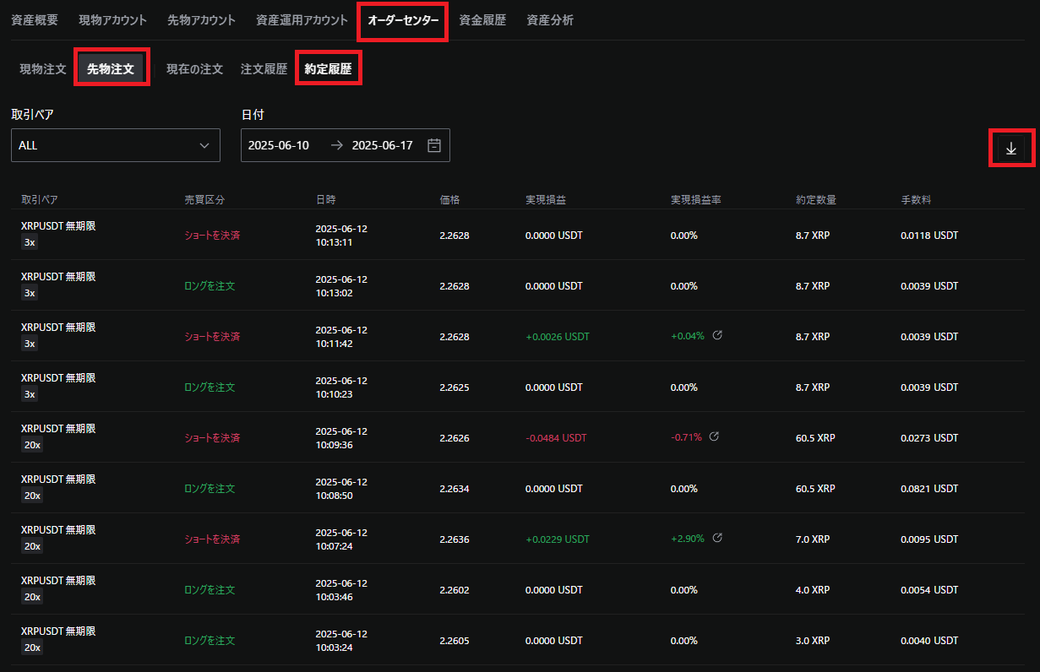Click the 売買区分 column header
1040x672 pixels.
point(204,200)
